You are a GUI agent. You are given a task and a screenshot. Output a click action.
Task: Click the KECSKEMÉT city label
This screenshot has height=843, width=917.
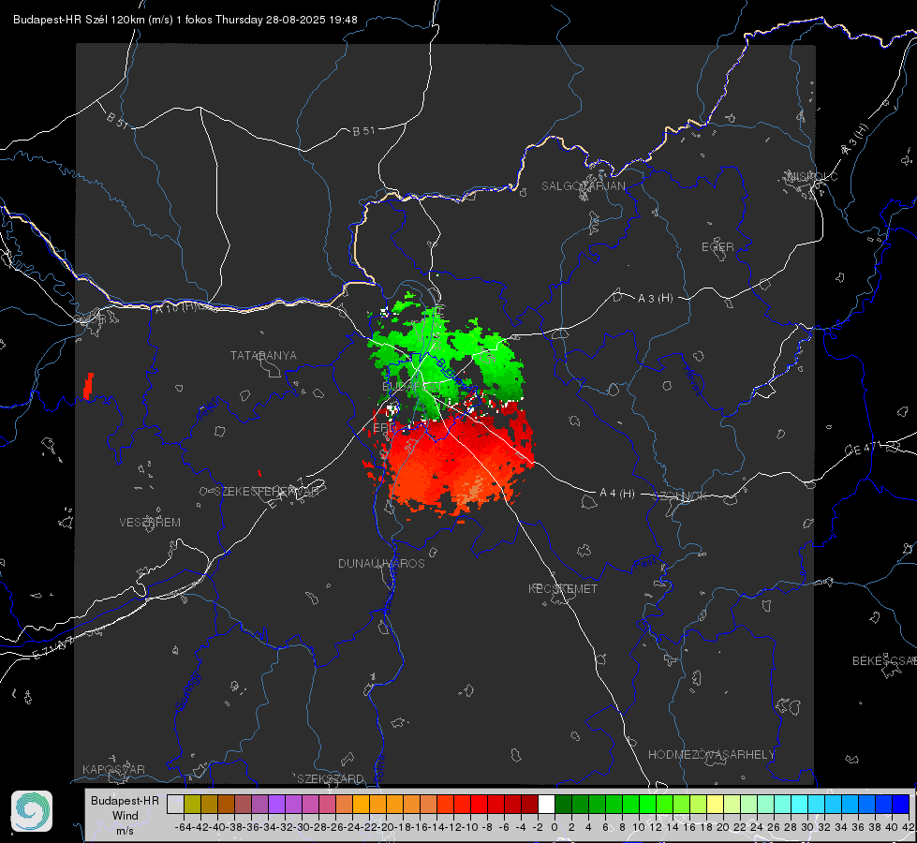pos(563,588)
